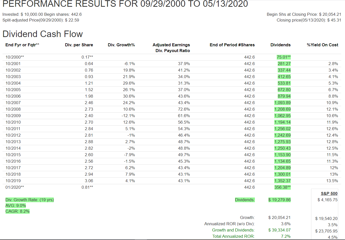Click the 10/2010 row date

[13, 122]
